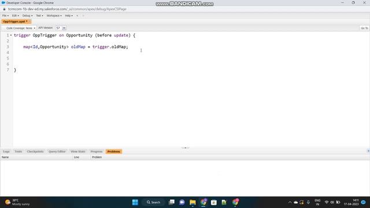Open the OneDrive cloud tray icon
This screenshot has height=208, width=370.
tap(295, 202)
